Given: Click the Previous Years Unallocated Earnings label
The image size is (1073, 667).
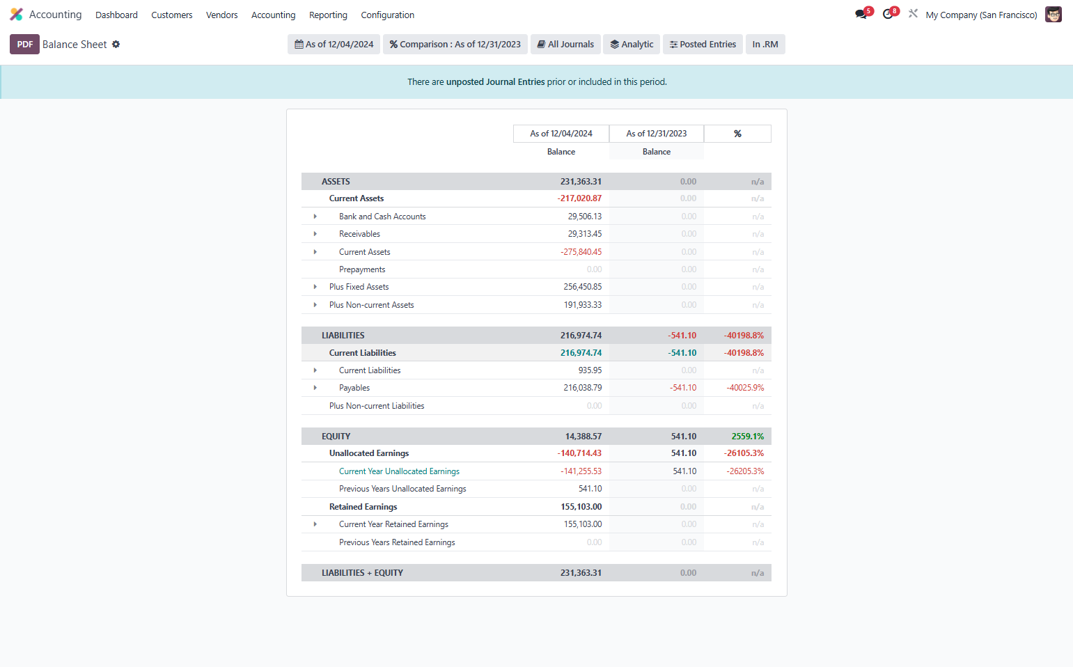Looking at the screenshot, I should [402, 489].
